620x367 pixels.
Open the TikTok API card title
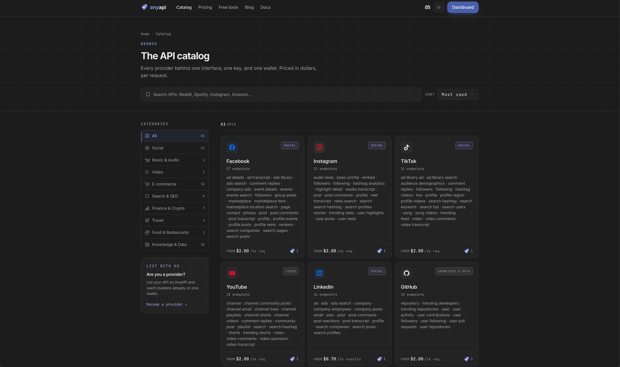408,161
